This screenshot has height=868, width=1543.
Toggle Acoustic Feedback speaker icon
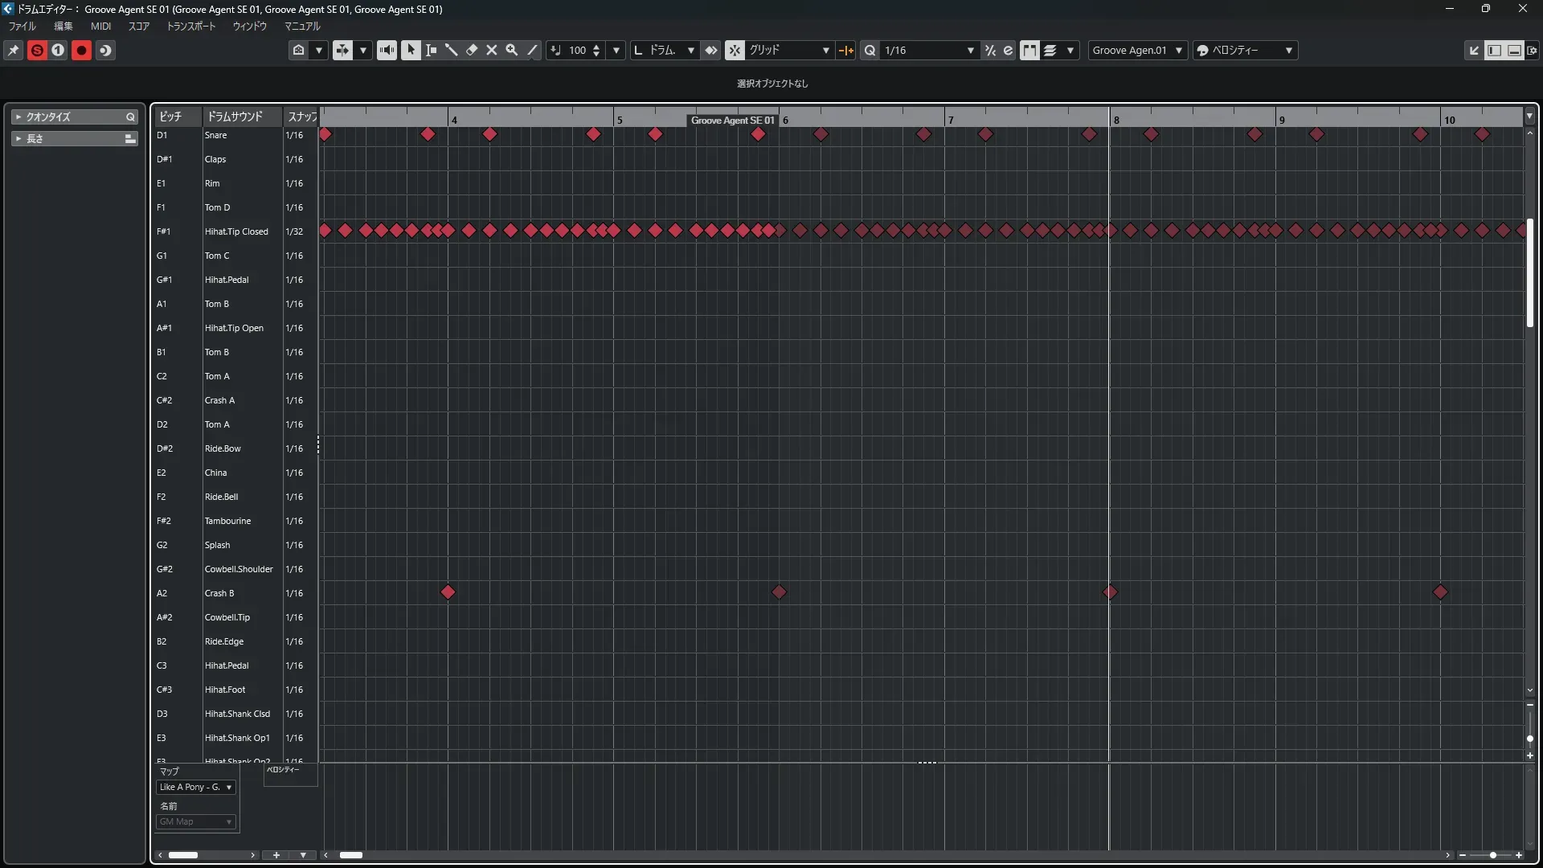[387, 51]
